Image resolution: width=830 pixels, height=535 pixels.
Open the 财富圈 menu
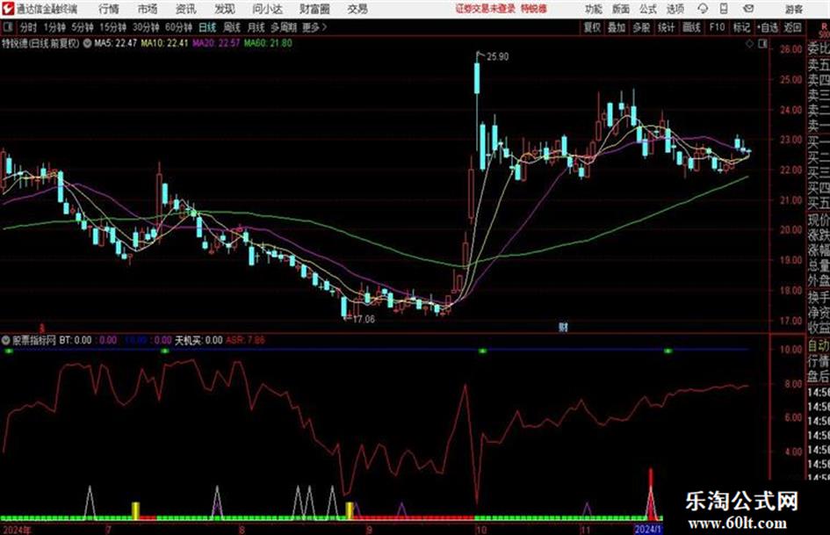(x=314, y=9)
